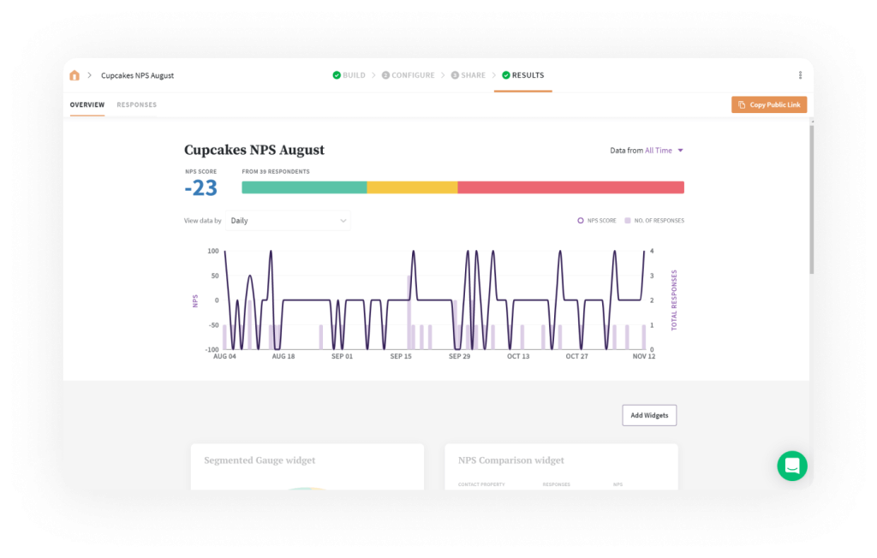Select the Overview tab
877x558 pixels.
coord(87,105)
